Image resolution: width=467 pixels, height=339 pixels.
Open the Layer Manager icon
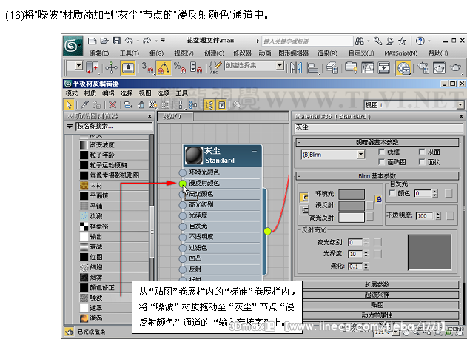[x=332, y=67]
